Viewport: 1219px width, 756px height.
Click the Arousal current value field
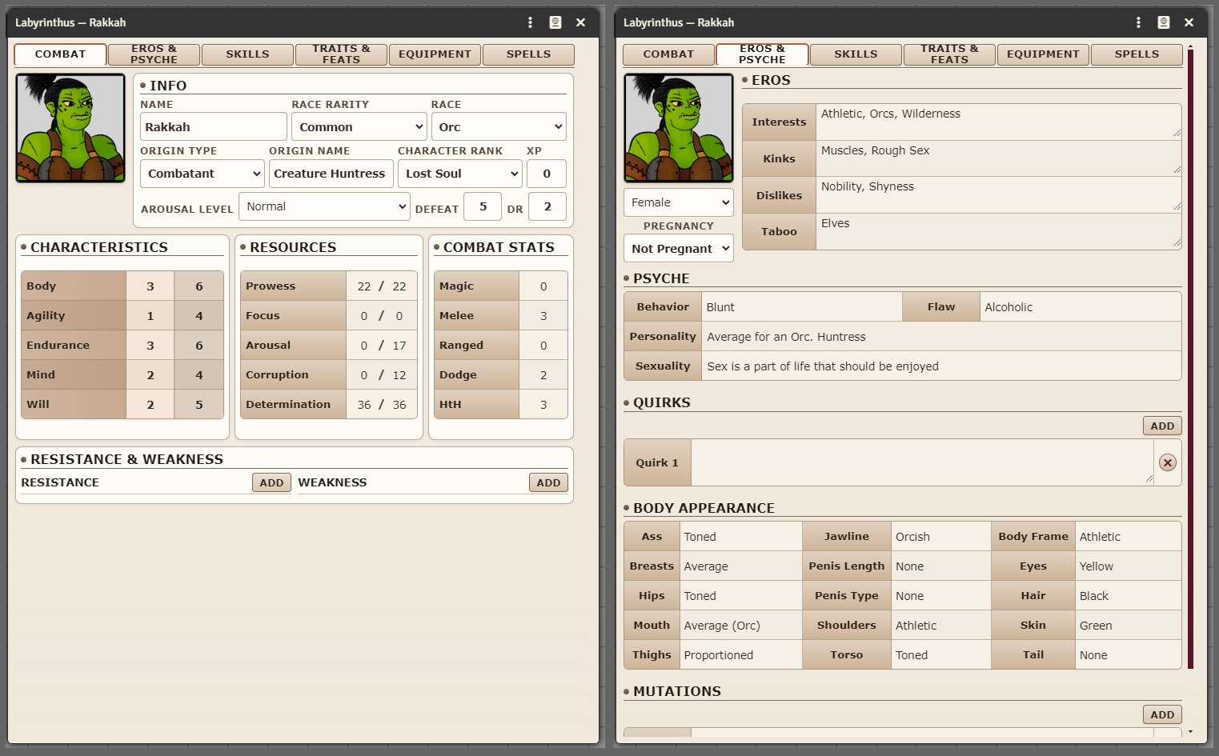coord(364,346)
